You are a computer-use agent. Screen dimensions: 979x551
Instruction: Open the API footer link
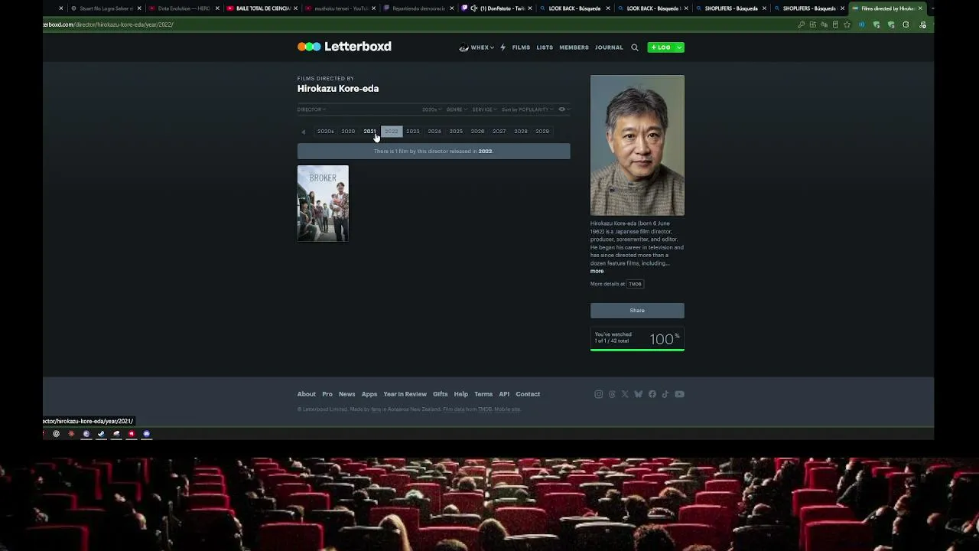point(504,394)
